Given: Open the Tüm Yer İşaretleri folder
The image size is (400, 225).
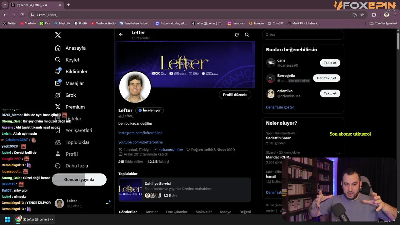Looking at the screenshot, I should [x=383, y=23].
